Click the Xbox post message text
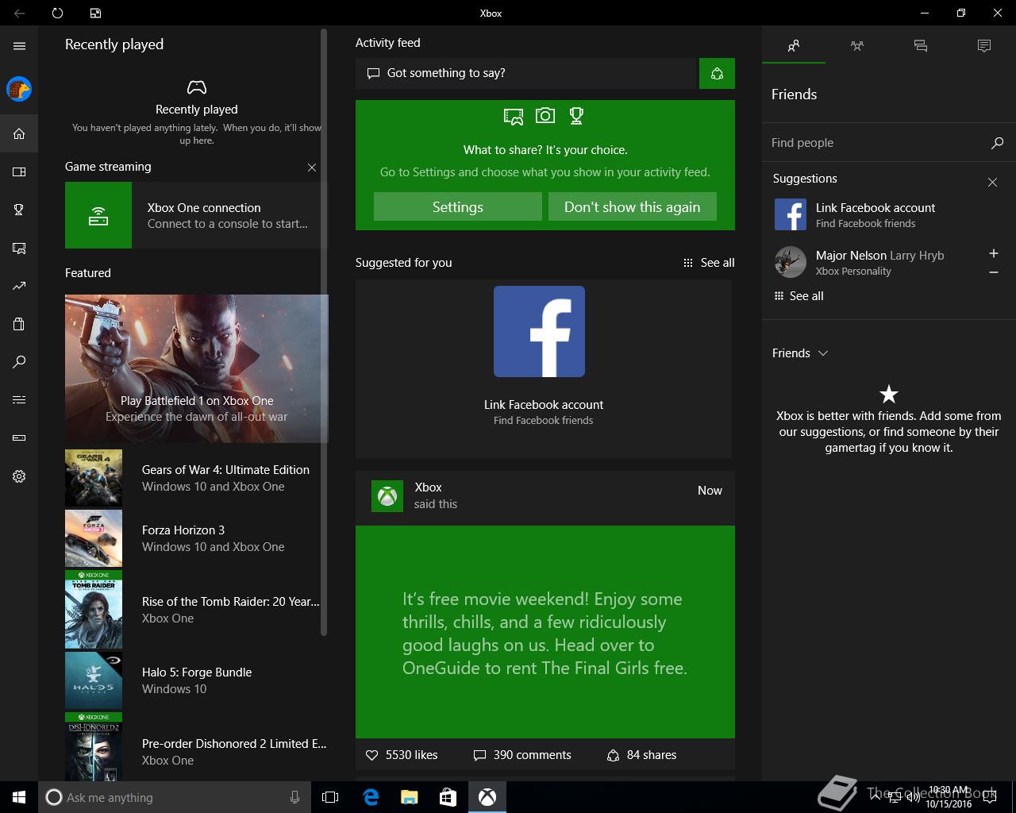This screenshot has width=1016, height=813. 545,633
